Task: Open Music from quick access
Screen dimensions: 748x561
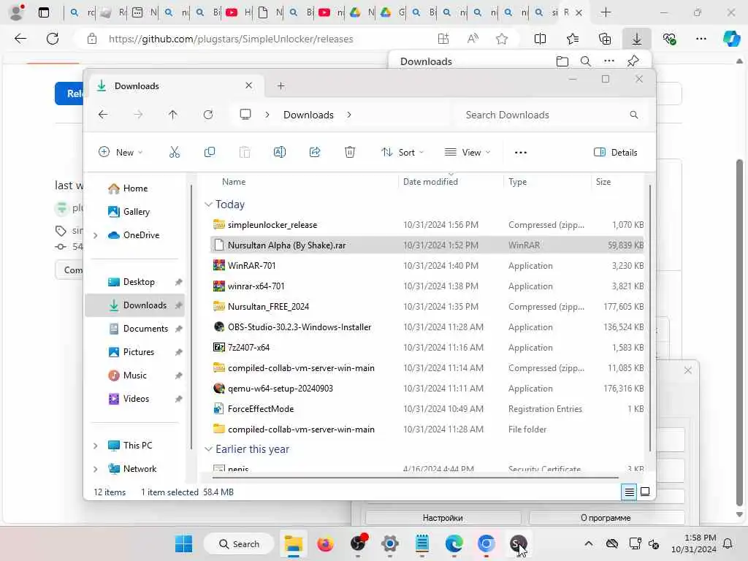Action: 135,375
